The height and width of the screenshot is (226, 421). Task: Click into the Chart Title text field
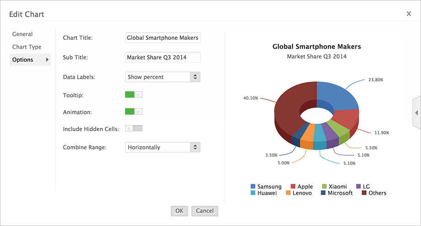163,38
